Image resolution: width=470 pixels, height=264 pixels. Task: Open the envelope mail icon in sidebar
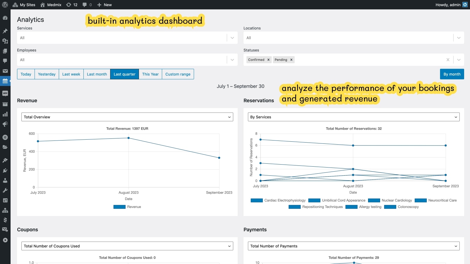point(5,71)
